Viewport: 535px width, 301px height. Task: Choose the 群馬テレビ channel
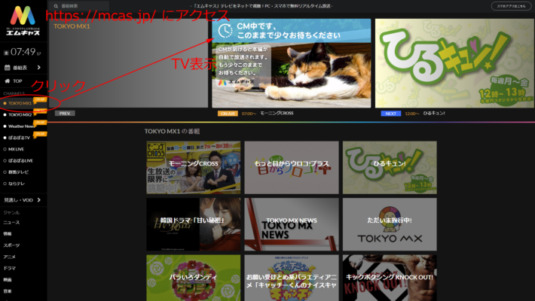19,172
